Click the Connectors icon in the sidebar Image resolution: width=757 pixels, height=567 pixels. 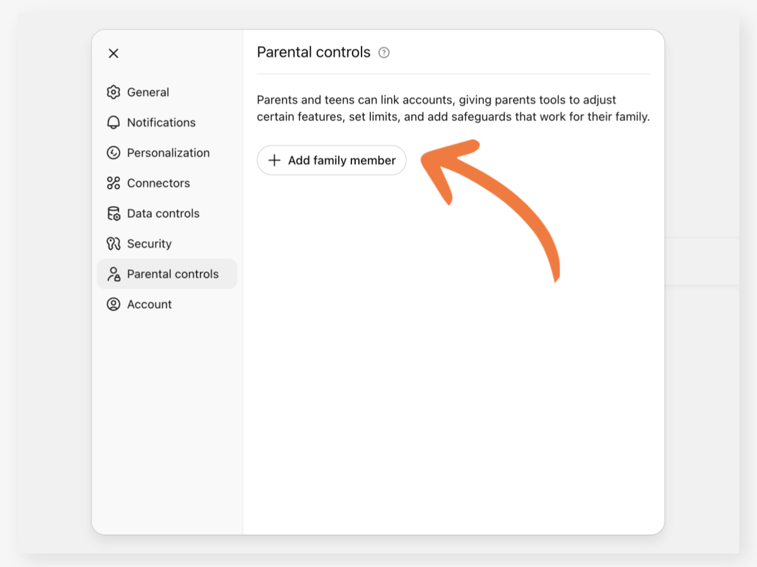click(114, 183)
